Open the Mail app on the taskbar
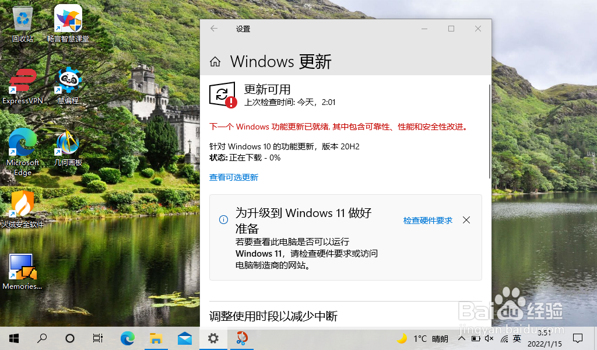The image size is (597, 350). coord(185,338)
